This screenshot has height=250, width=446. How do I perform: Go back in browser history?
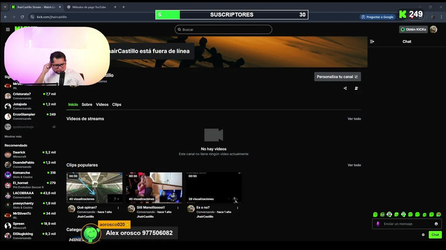point(6,17)
